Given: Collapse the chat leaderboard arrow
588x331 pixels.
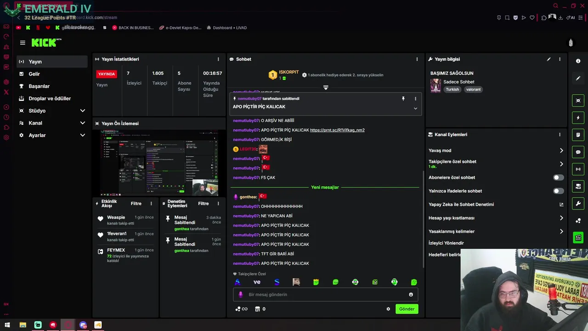Looking at the screenshot, I should [x=326, y=87].
